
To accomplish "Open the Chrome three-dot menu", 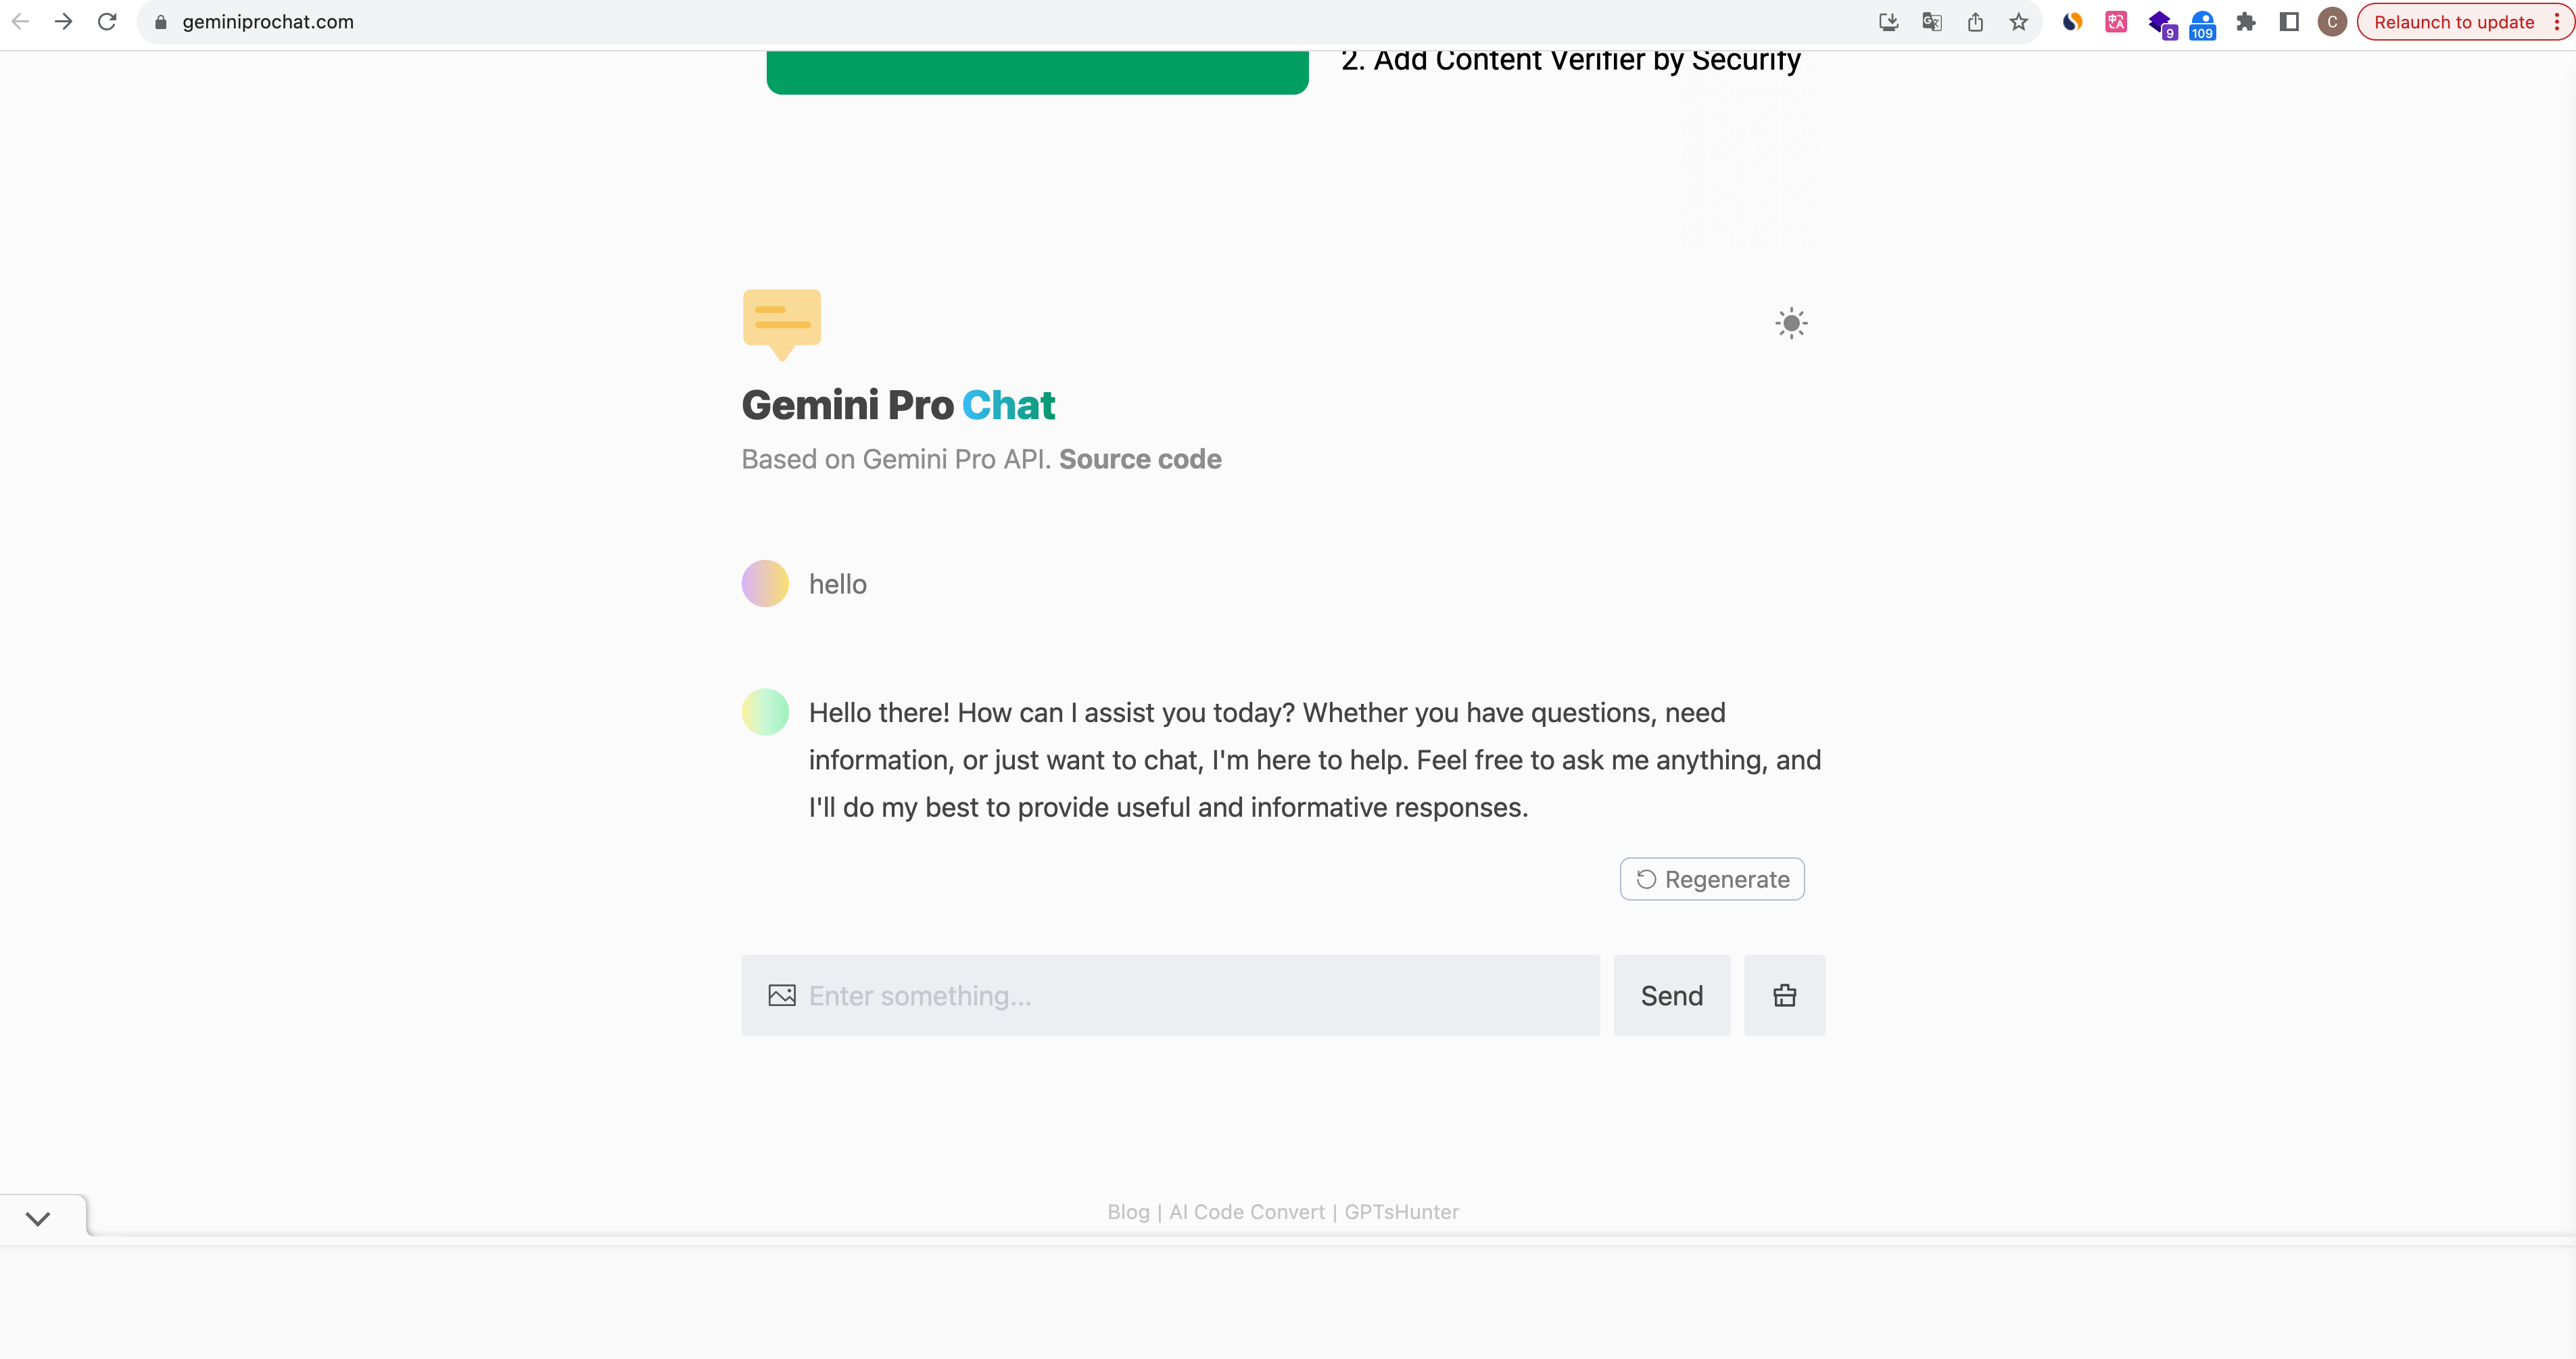I will pos(2557,22).
